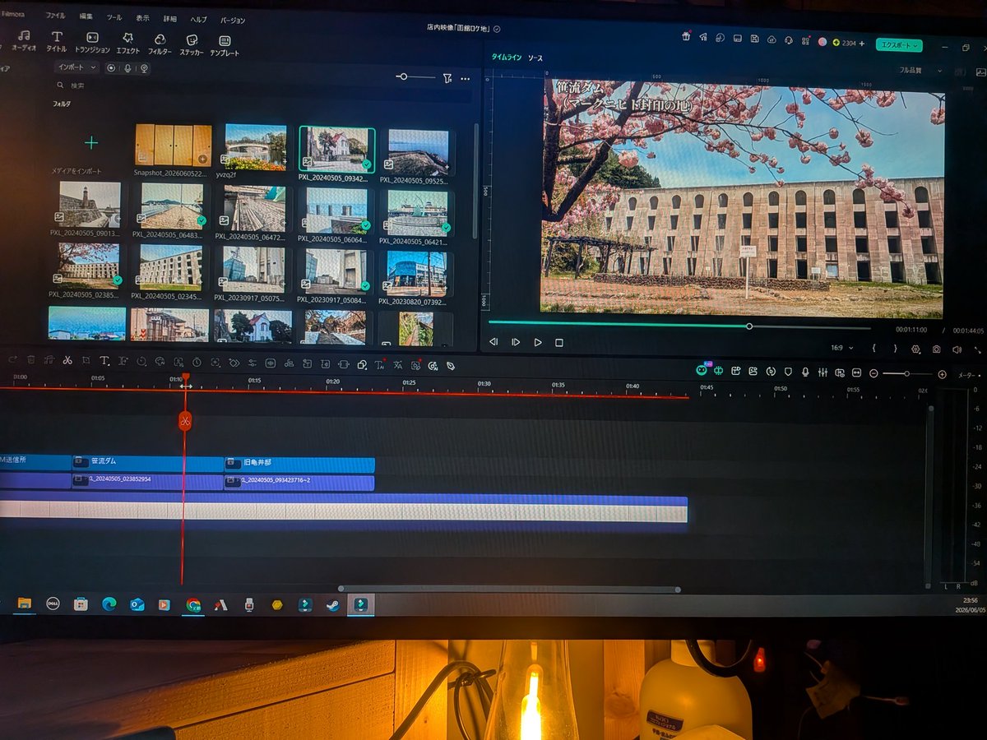Image resolution: width=987 pixels, height=740 pixels.
Task: Open Steam from the Windows taskbar
Action: [x=332, y=605]
